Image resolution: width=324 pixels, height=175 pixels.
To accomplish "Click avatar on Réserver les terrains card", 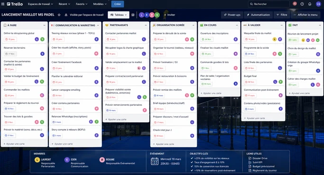I will pos(42,54).
